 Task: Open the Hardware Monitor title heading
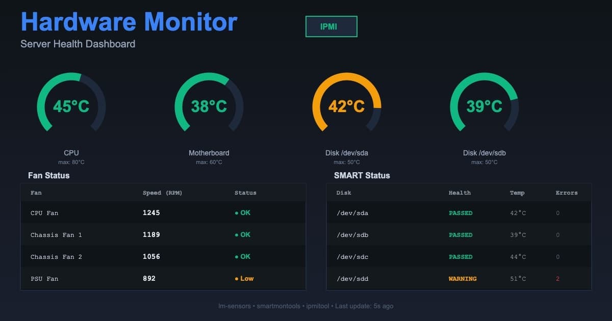pyautogui.click(x=129, y=21)
